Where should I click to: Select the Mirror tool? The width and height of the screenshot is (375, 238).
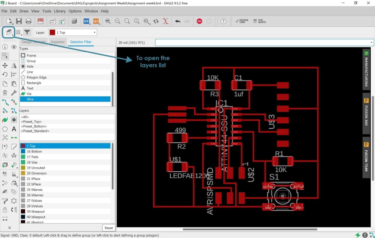[x=14, y=65]
